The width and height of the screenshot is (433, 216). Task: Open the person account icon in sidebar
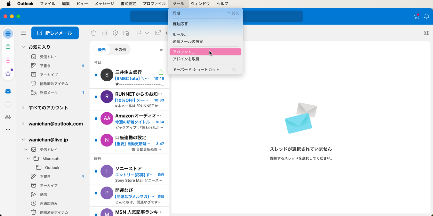coord(8,60)
